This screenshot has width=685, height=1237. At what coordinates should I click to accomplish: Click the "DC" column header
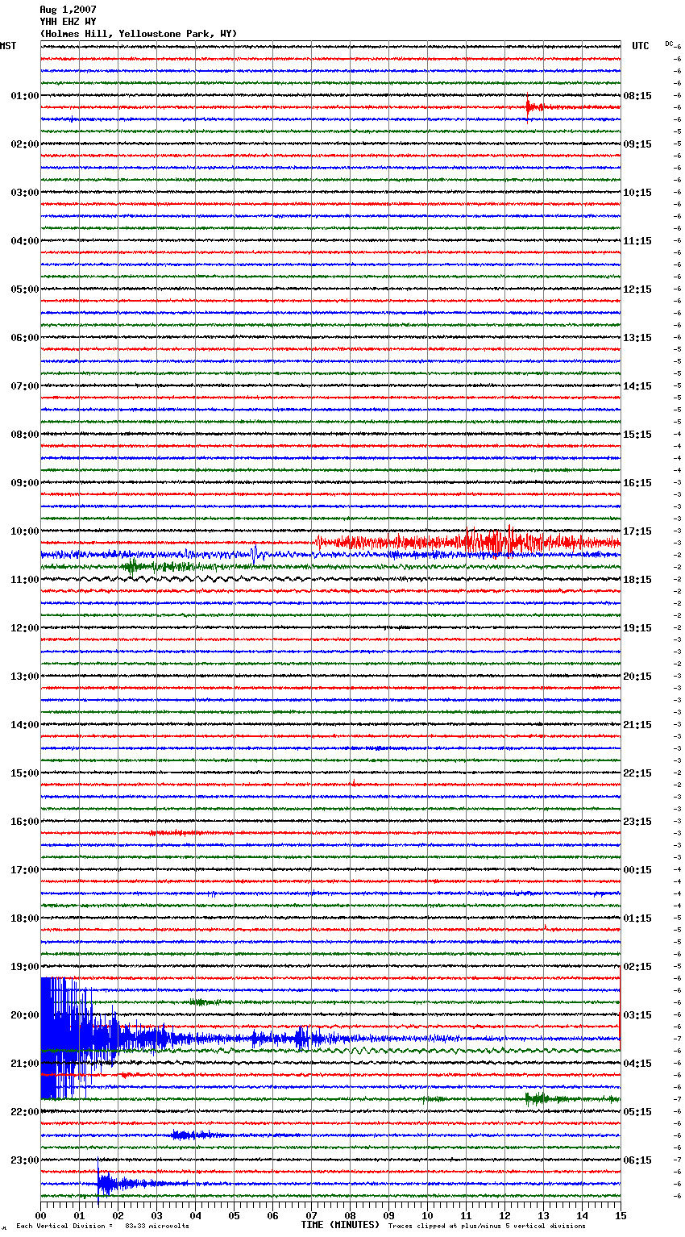tap(669, 44)
